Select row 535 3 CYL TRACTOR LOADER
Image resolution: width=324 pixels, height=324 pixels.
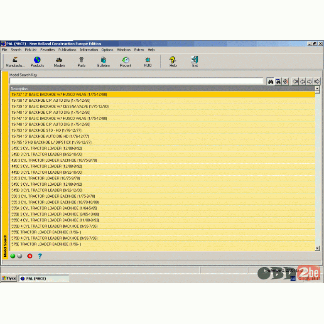click(162, 178)
